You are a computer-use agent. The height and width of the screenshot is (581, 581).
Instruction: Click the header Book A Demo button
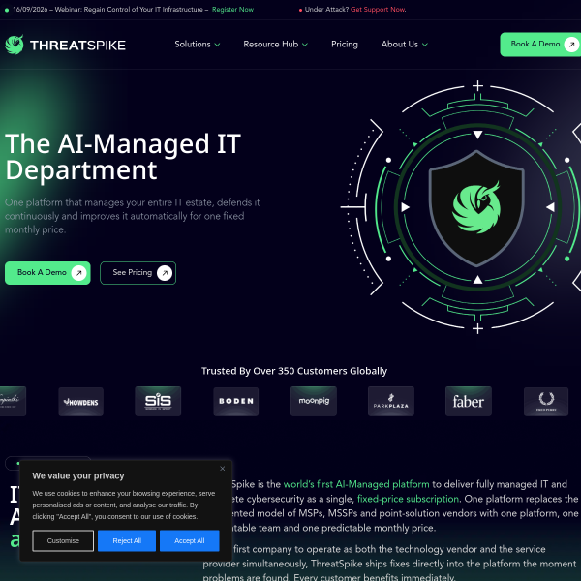tap(540, 45)
